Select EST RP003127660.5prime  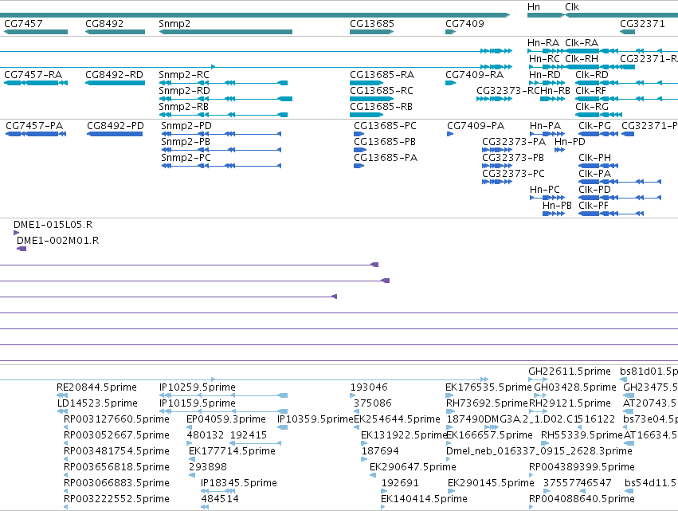coord(117,419)
